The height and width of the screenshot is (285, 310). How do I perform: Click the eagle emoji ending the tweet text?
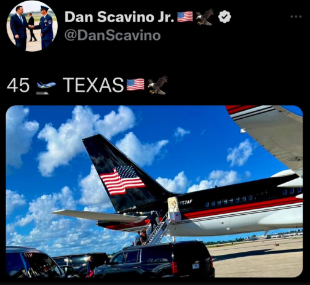[157, 85]
